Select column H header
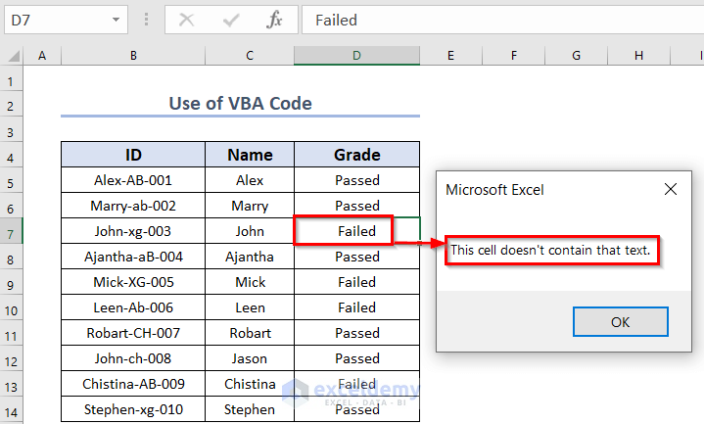Viewport: 704px width, 424px height. click(638, 56)
